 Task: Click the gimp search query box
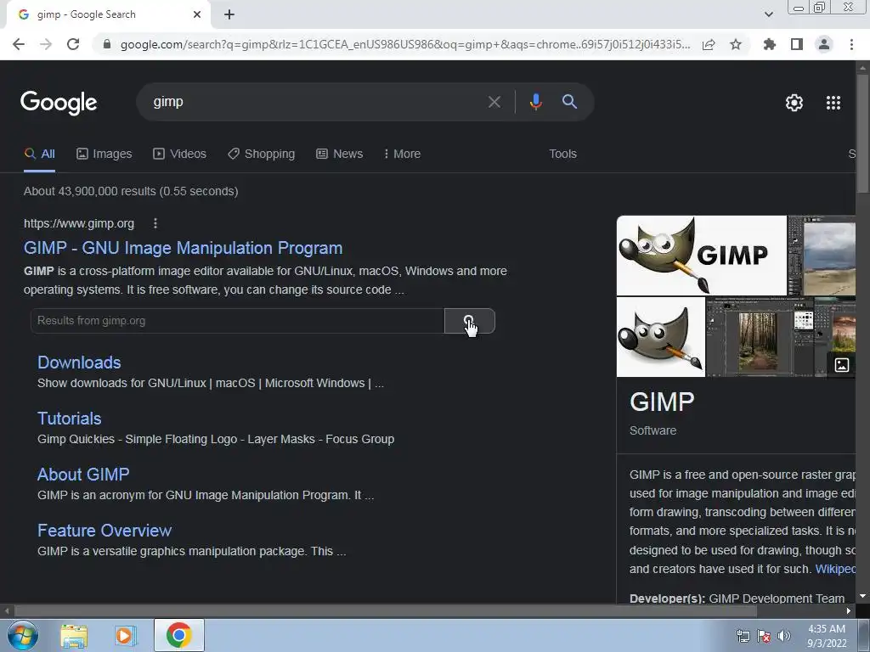tap(311, 102)
